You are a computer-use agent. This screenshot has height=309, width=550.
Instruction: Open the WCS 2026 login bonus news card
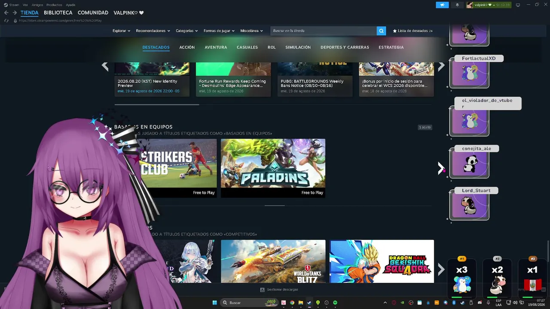[396, 79]
